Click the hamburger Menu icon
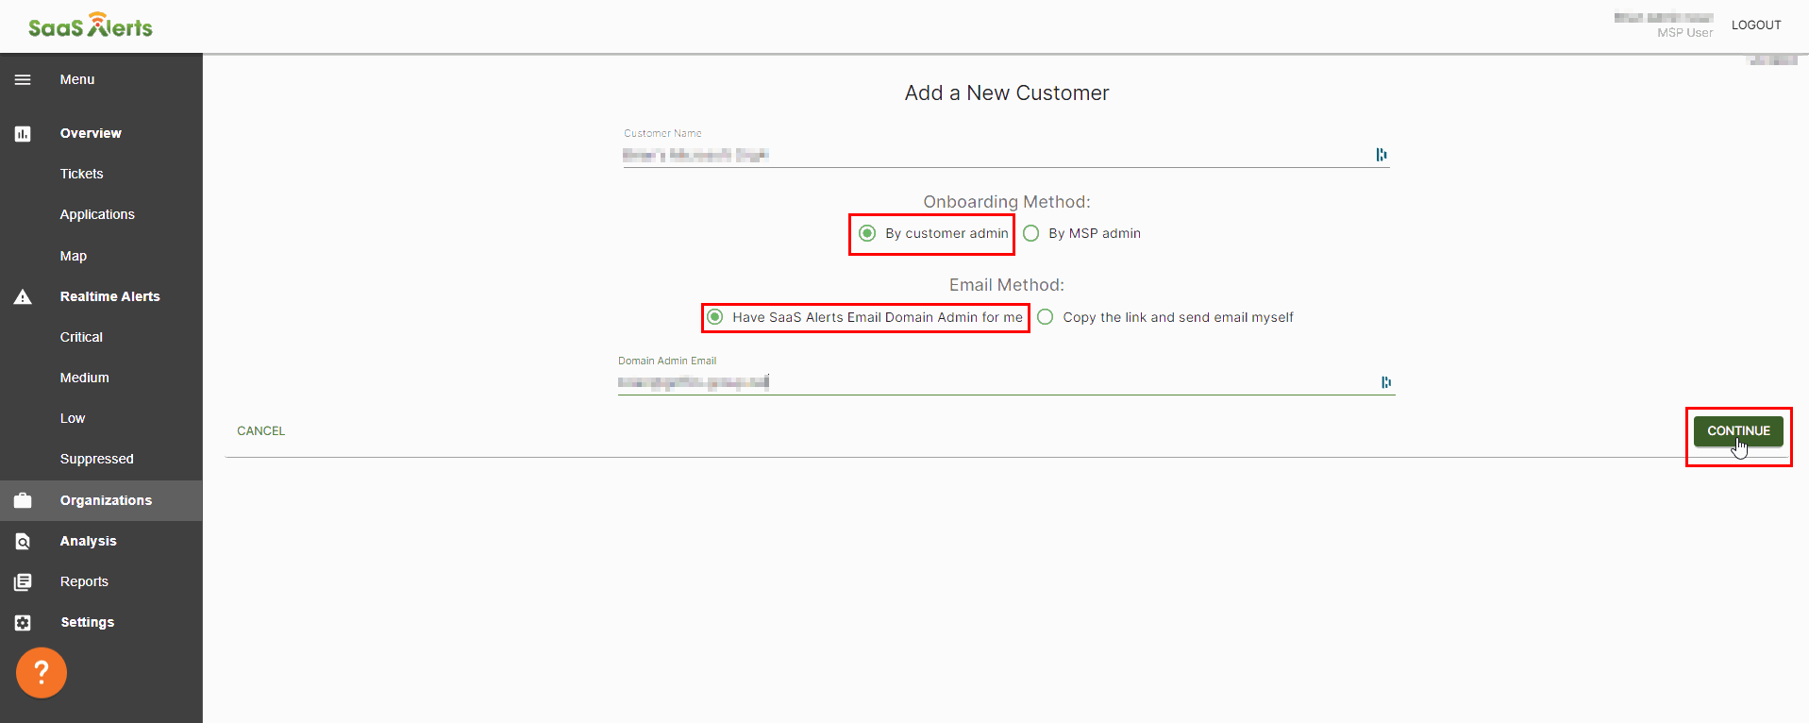Screen dimensions: 1809x723 point(23,80)
